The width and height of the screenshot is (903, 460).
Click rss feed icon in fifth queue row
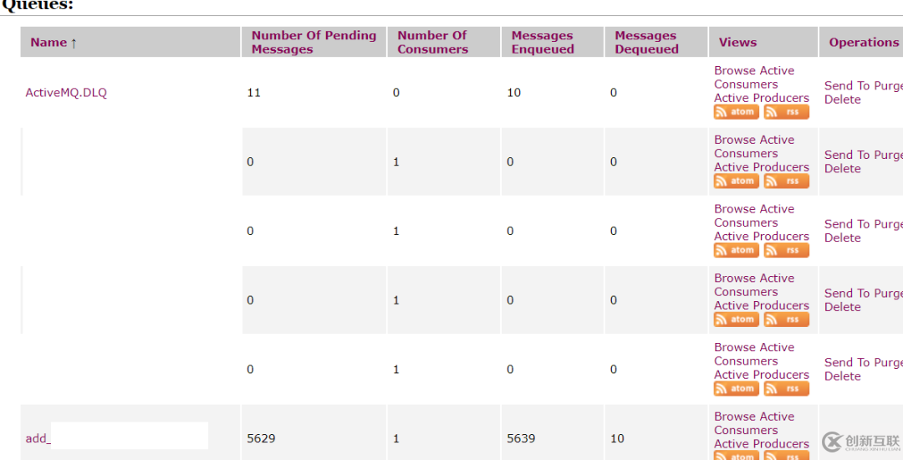point(786,389)
